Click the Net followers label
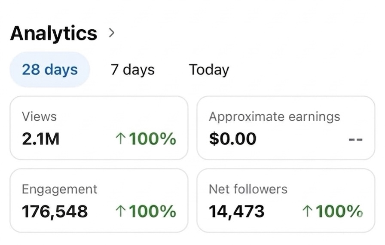Image resolution: width=385 pixels, height=245 pixels. pyautogui.click(x=248, y=189)
